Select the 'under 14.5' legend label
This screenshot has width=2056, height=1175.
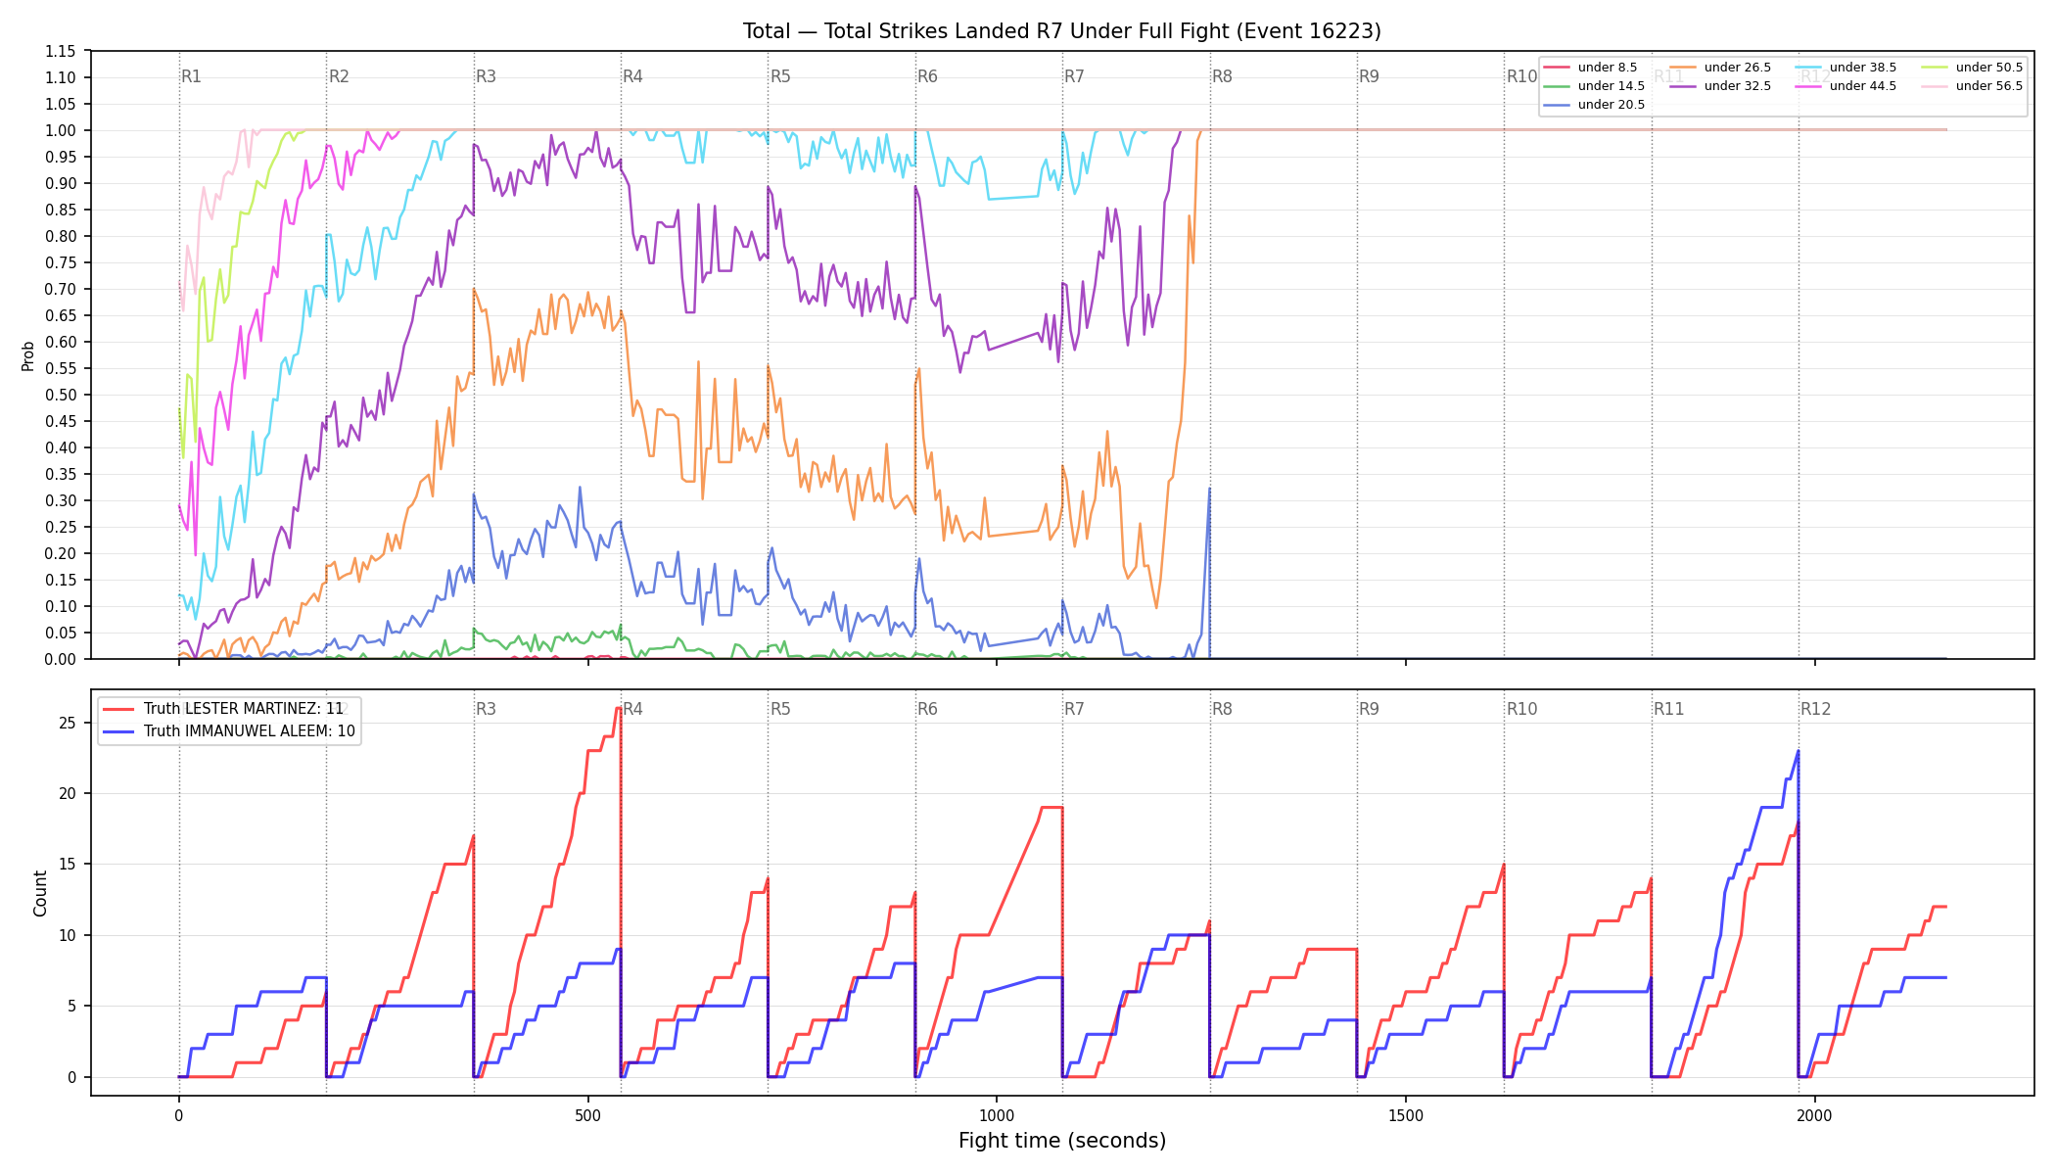pyautogui.click(x=1612, y=86)
